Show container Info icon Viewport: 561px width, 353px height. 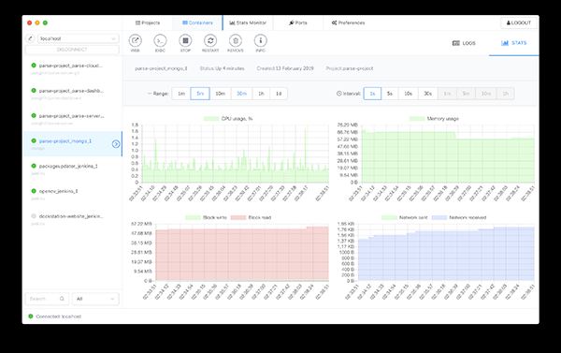pos(261,41)
